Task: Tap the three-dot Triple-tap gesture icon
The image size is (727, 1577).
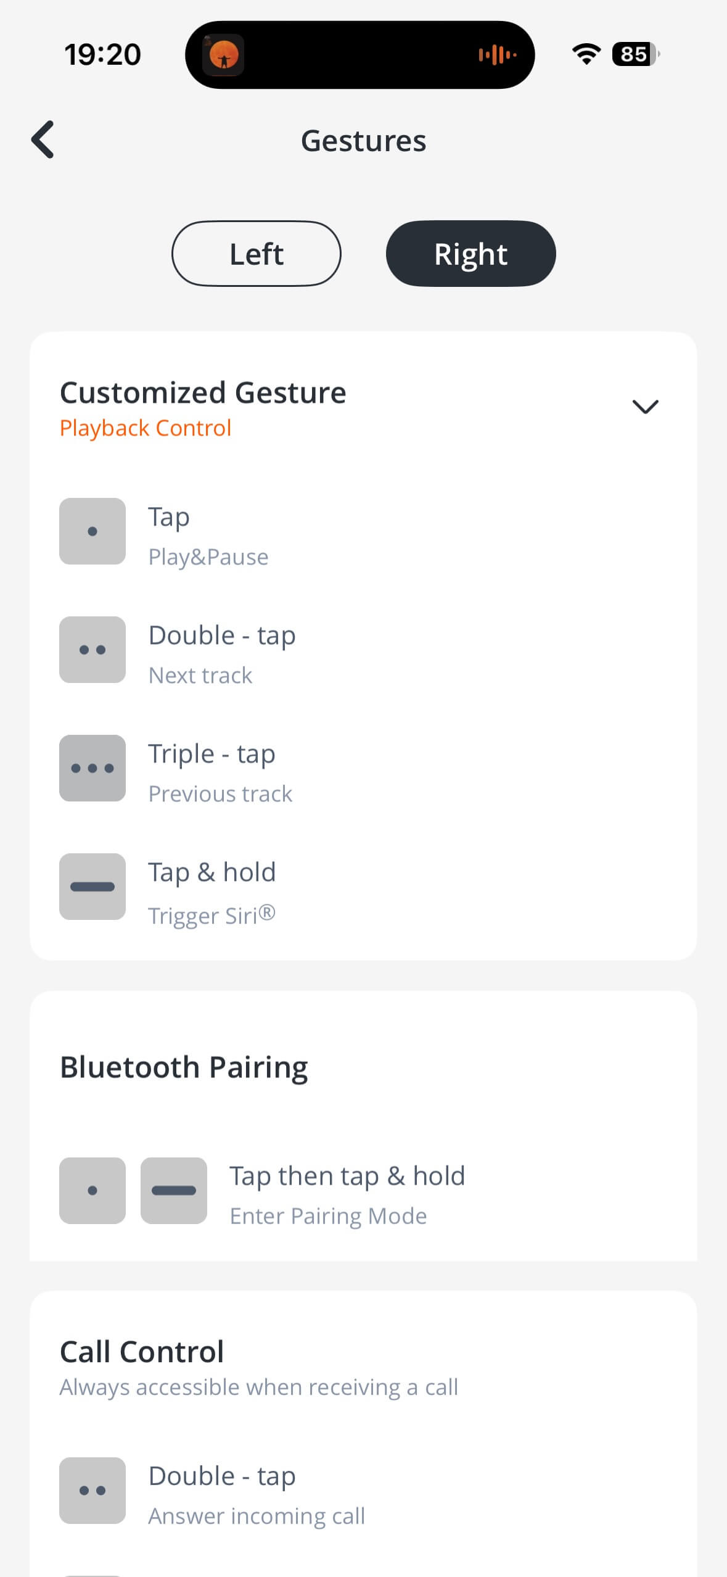Action: click(x=92, y=768)
